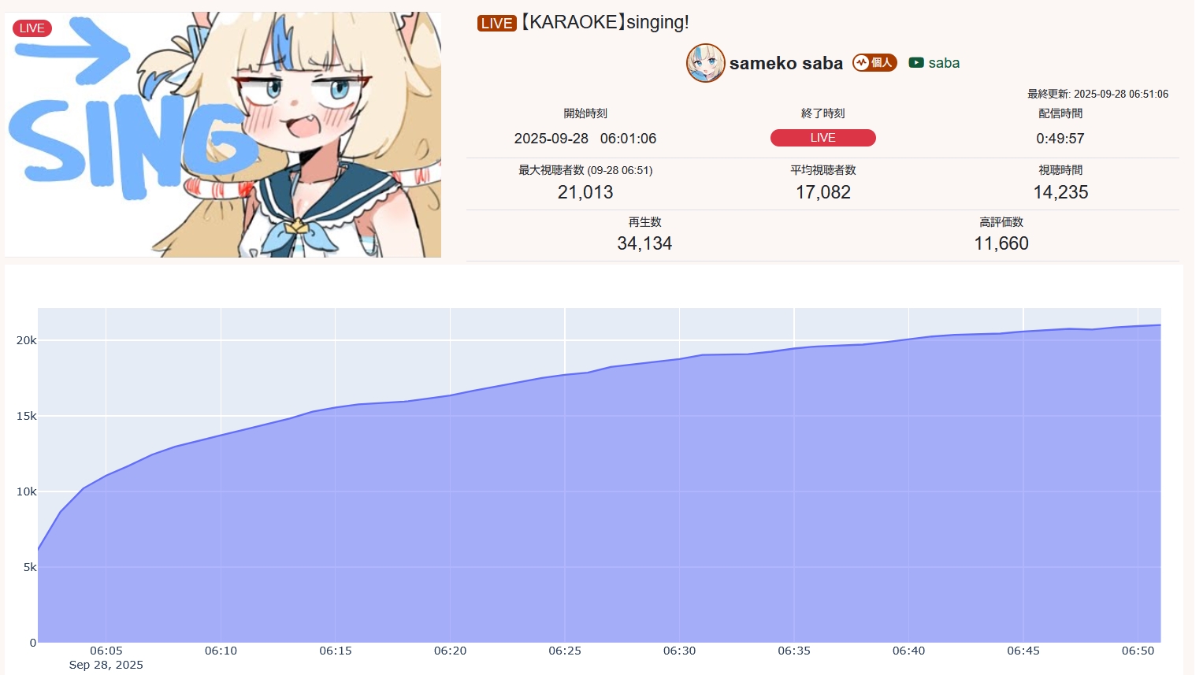This screenshot has height=675, width=1203.
Task: Click the start time 06:01:06 value
Action: (x=628, y=139)
